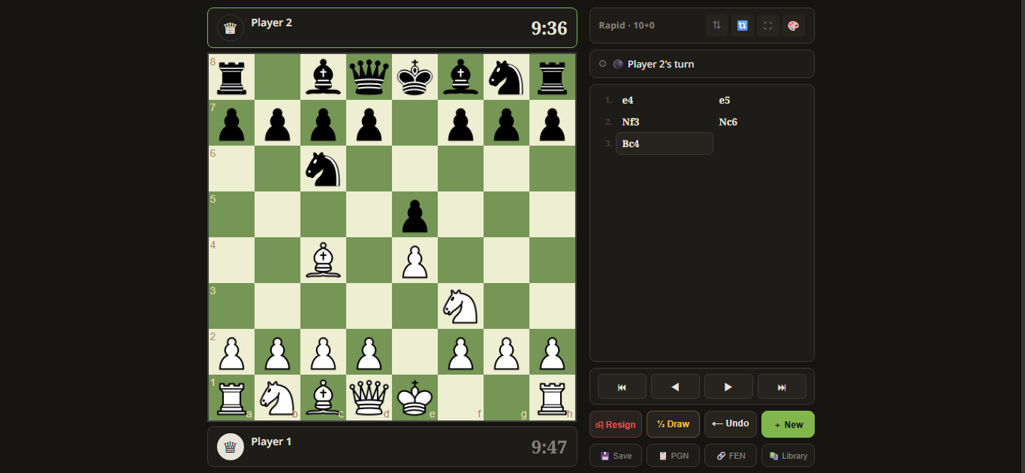Click the blue swap arrows icon
Image resolution: width=1025 pixels, height=473 pixels.
tap(742, 26)
